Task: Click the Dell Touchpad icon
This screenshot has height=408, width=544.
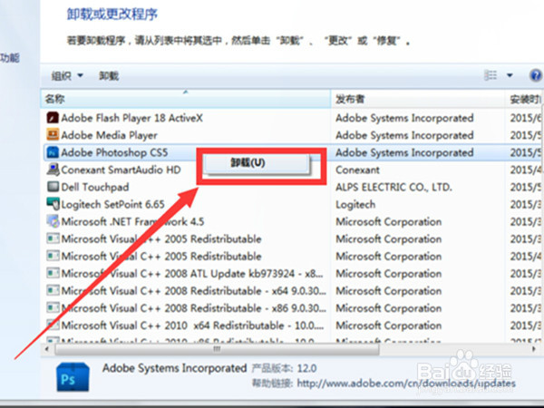Action: coord(53,187)
